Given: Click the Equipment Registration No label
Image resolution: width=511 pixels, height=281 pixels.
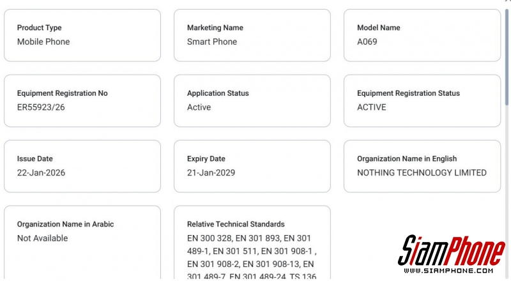Looking at the screenshot, I should pyautogui.click(x=62, y=93).
